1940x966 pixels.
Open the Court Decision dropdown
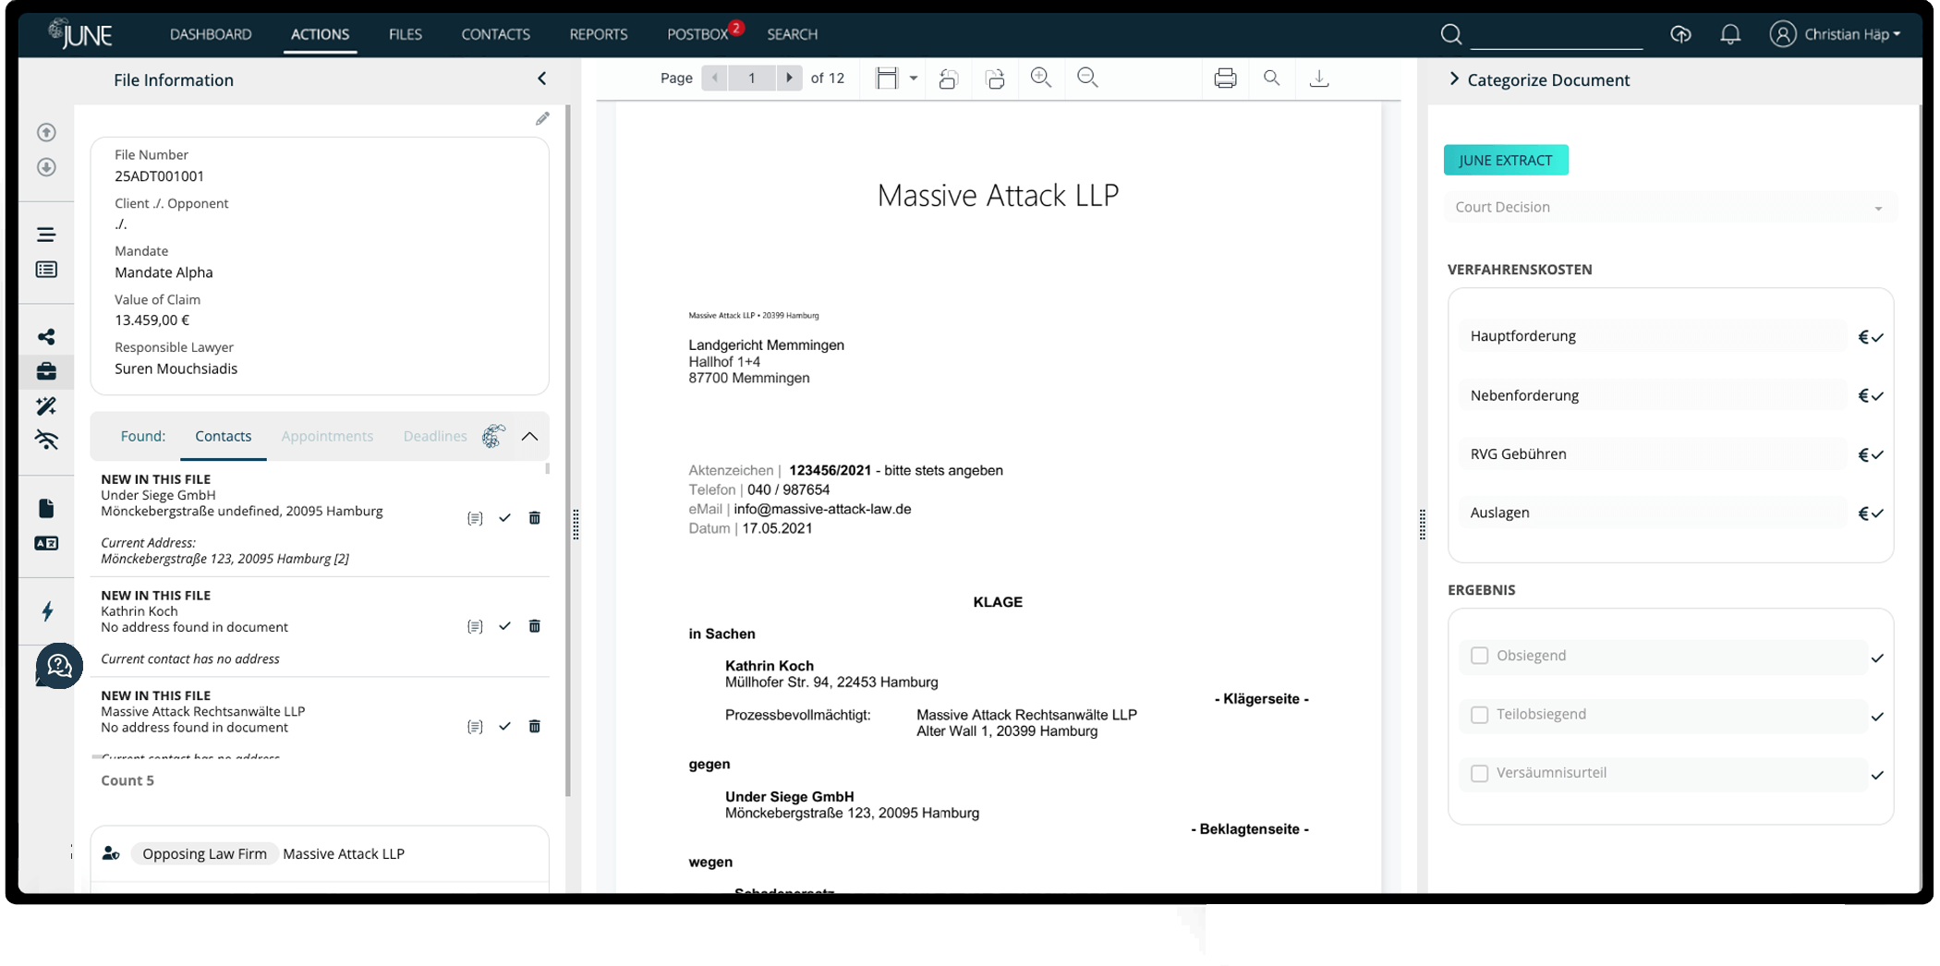pyautogui.click(x=1669, y=207)
